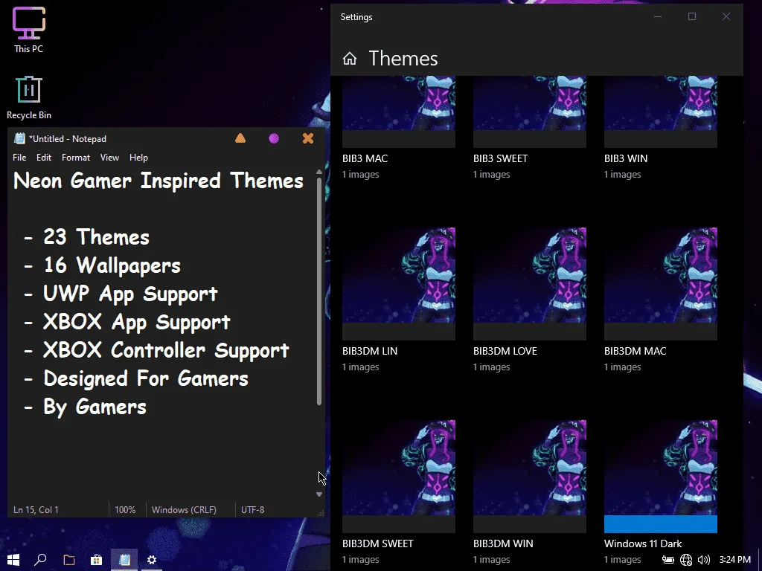Select the BIB3DM SWEET theme thumbnail
The width and height of the screenshot is (762, 571).
pyautogui.click(x=399, y=477)
